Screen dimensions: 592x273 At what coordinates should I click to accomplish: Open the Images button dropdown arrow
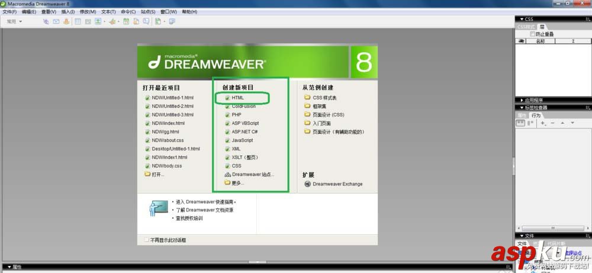pyautogui.click(x=105, y=22)
